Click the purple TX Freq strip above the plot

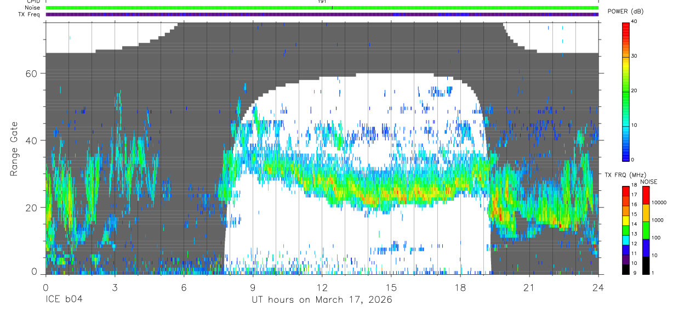(322, 14)
